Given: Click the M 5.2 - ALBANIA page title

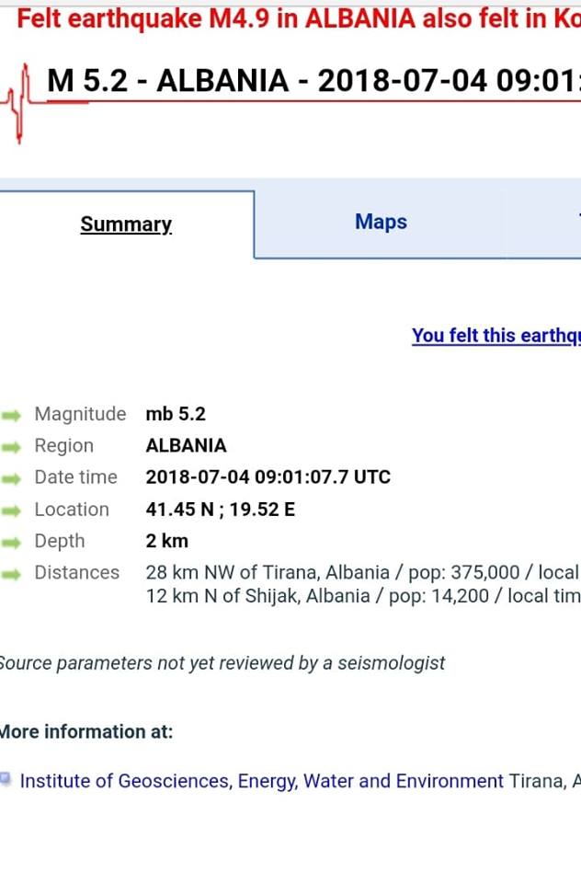Looking at the screenshot, I should point(313,81).
